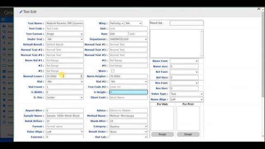Click the envelope icon in the sidebar
265x149 pixels.
4,72
